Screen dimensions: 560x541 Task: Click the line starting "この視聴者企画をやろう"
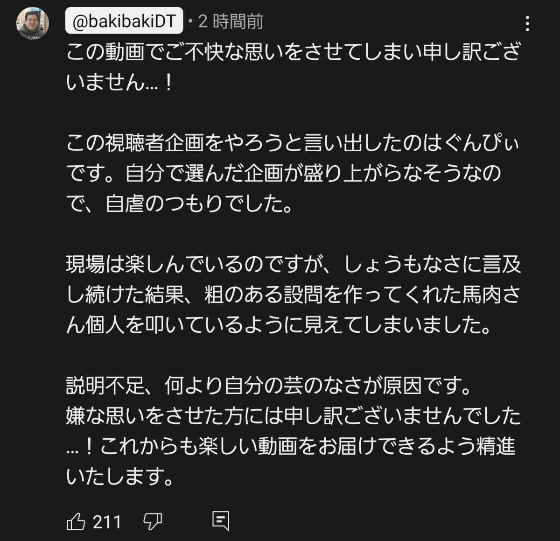[293, 143]
